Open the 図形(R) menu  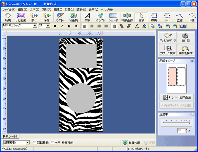click(x=46, y=10)
